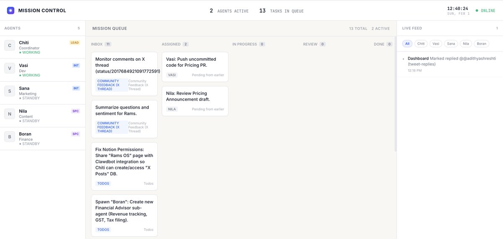This screenshot has height=239, width=503.
Task: Click the 12:18 PM feed timestamp
Action: click(x=415, y=71)
